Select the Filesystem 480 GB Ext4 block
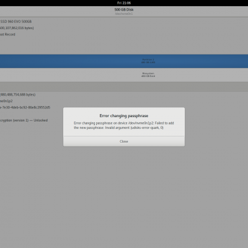Screen dimensions: 248x248 124,75
